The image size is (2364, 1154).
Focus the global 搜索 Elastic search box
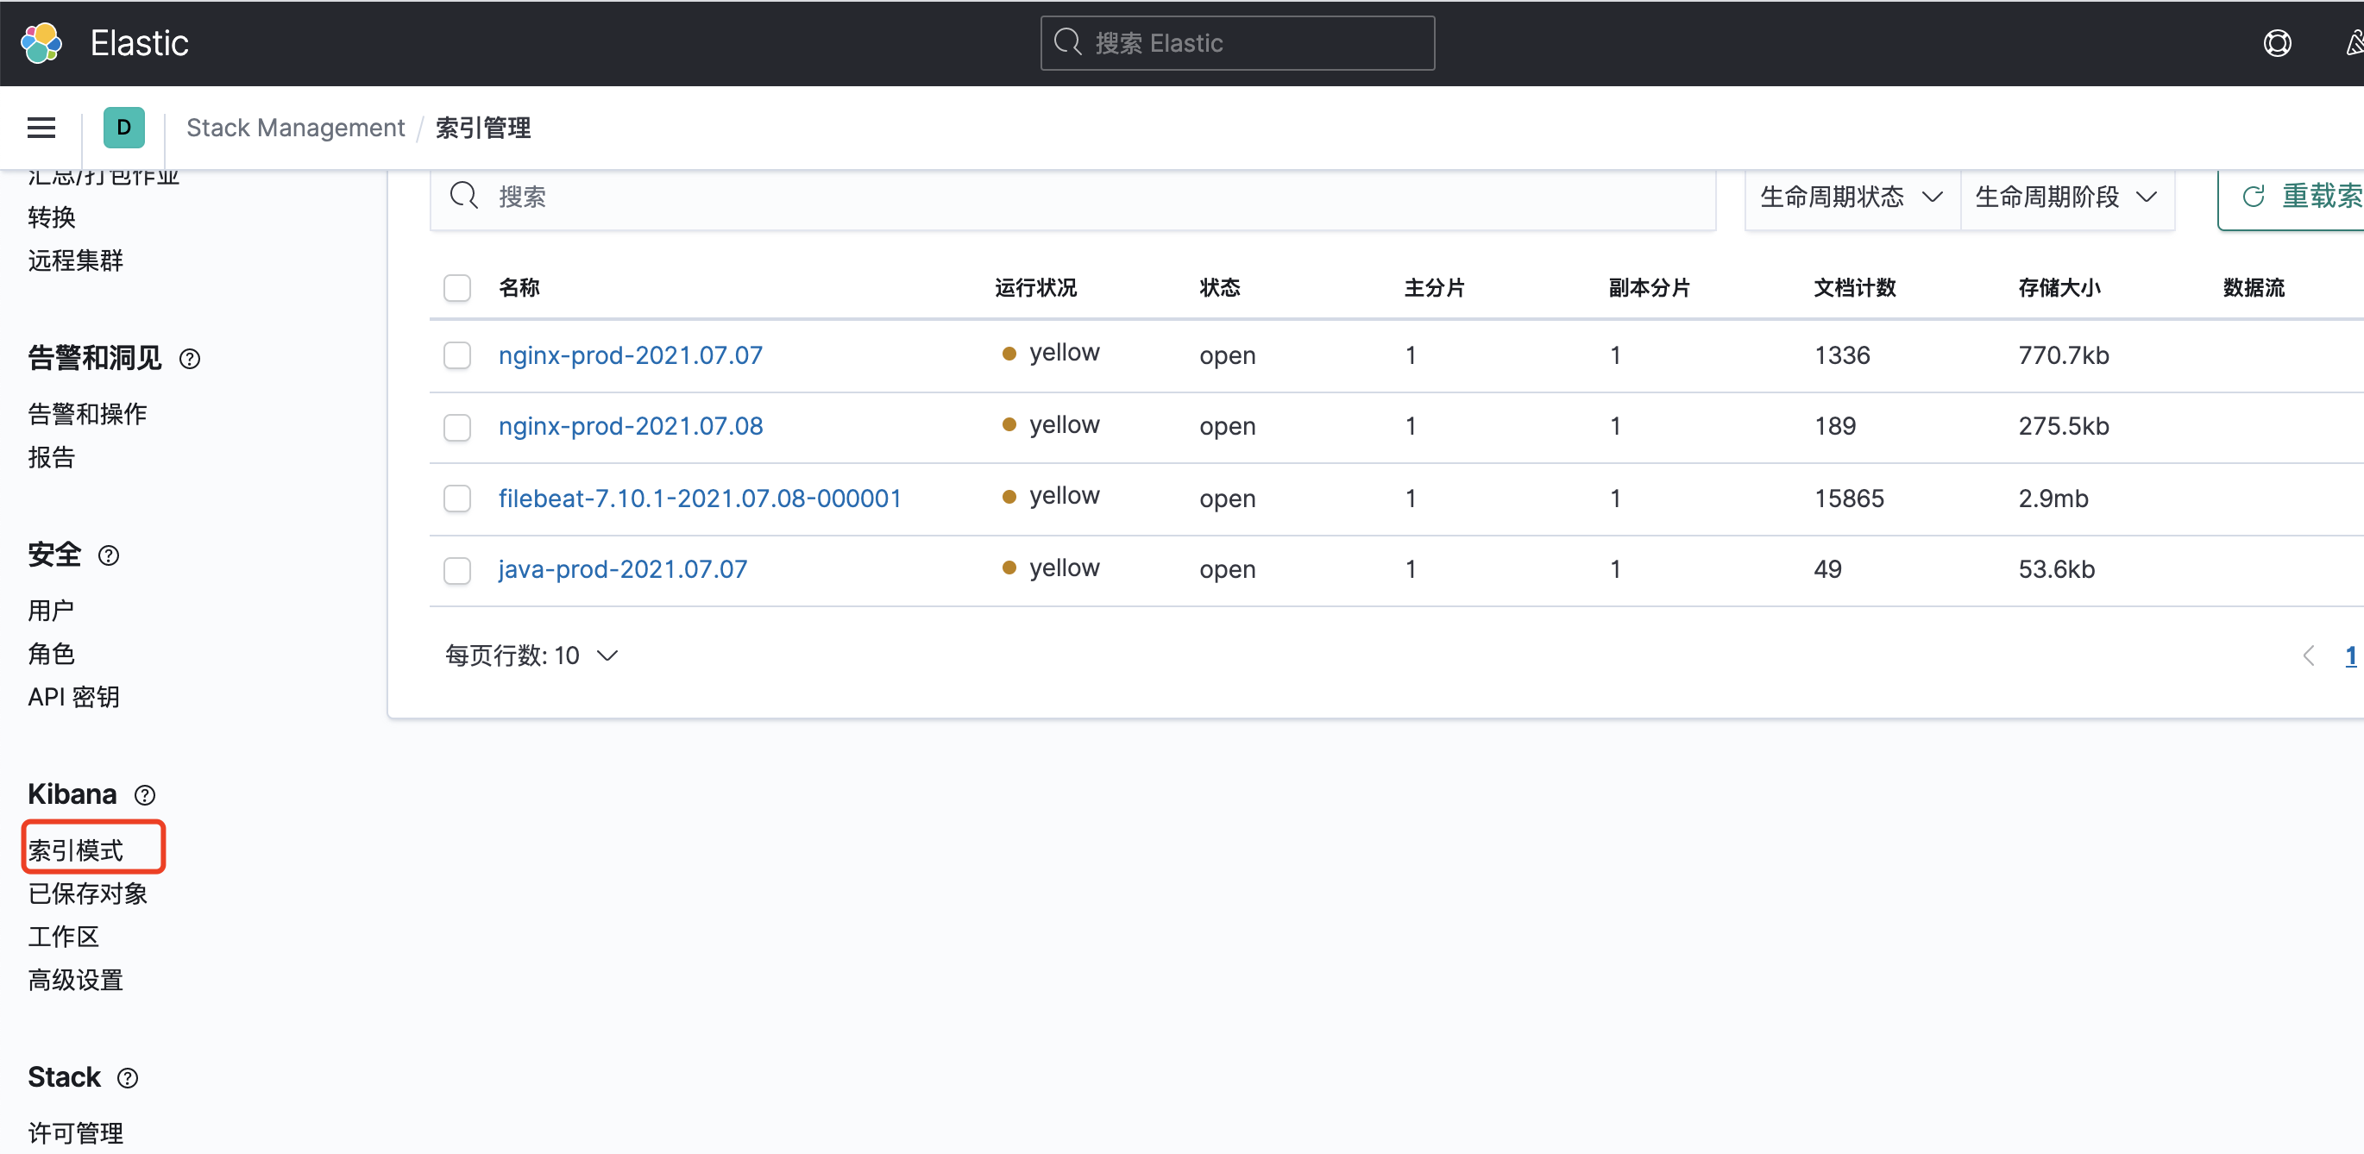coord(1237,43)
